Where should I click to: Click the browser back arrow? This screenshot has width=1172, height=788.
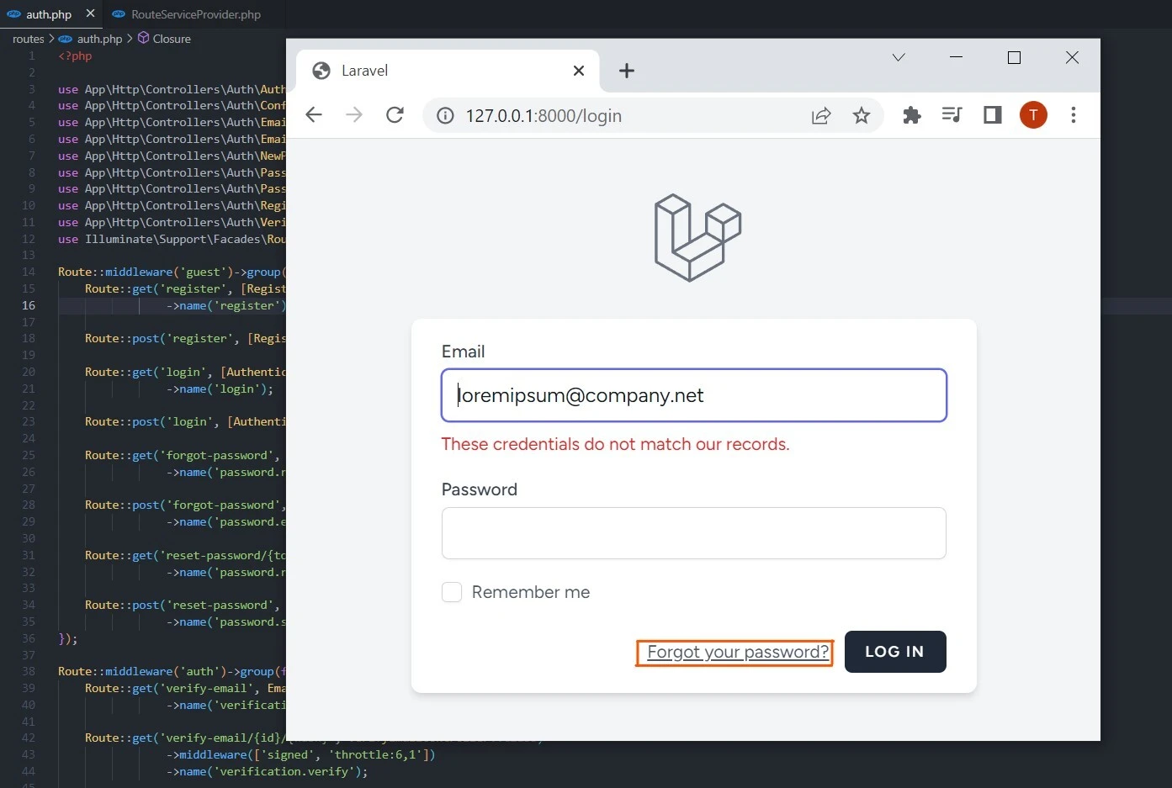314,115
